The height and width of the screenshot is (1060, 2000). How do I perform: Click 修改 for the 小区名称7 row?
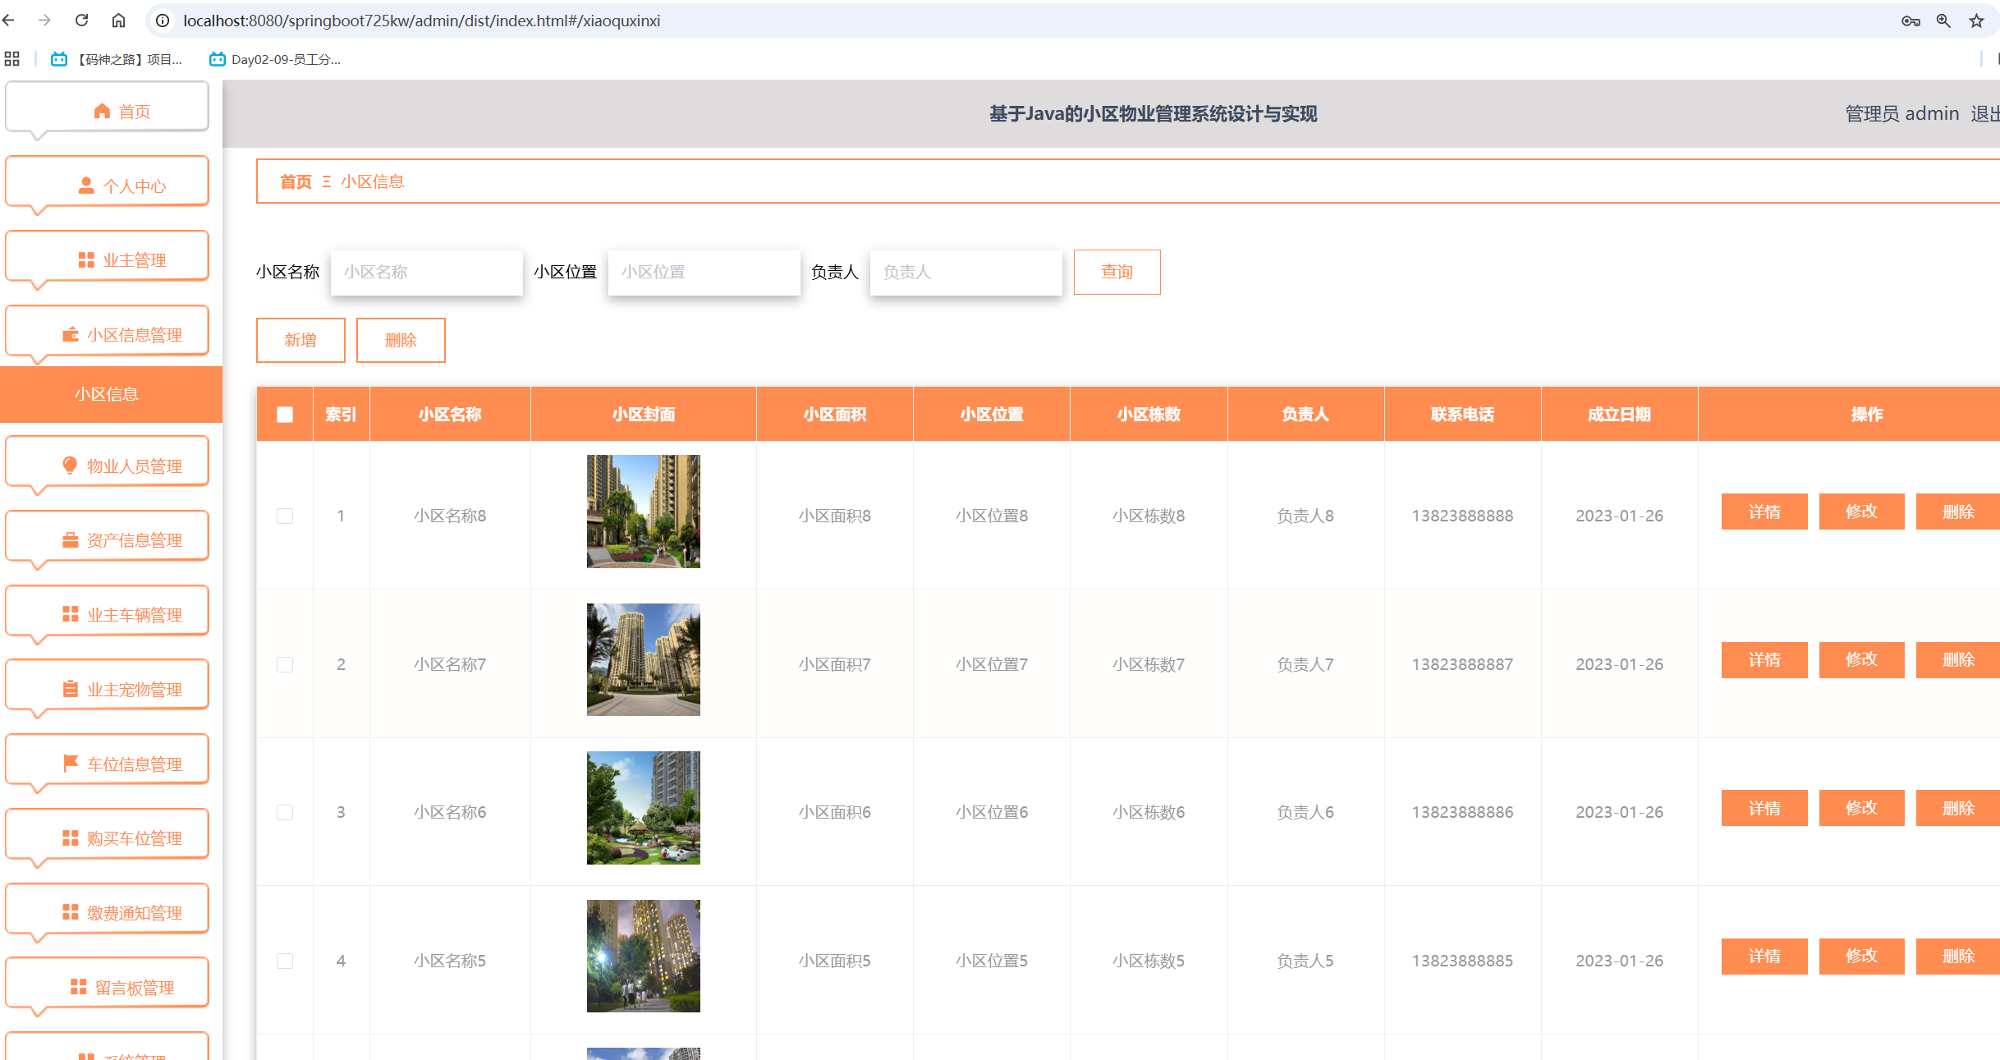(x=1862, y=660)
